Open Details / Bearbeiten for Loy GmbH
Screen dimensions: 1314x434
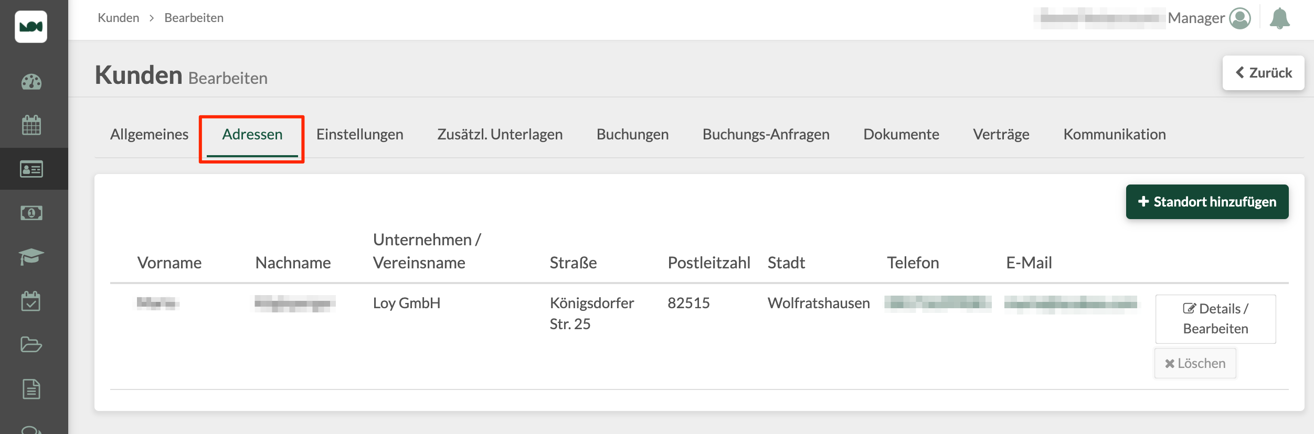click(x=1215, y=319)
